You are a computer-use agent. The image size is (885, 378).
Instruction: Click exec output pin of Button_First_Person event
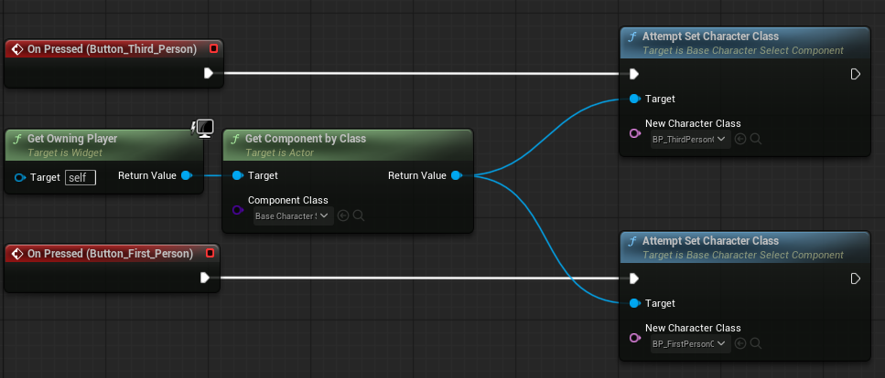[206, 278]
